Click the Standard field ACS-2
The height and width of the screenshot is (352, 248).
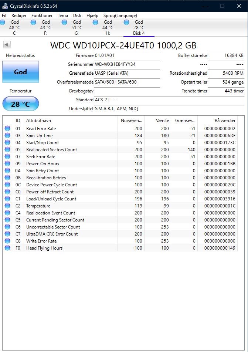(169, 100)
